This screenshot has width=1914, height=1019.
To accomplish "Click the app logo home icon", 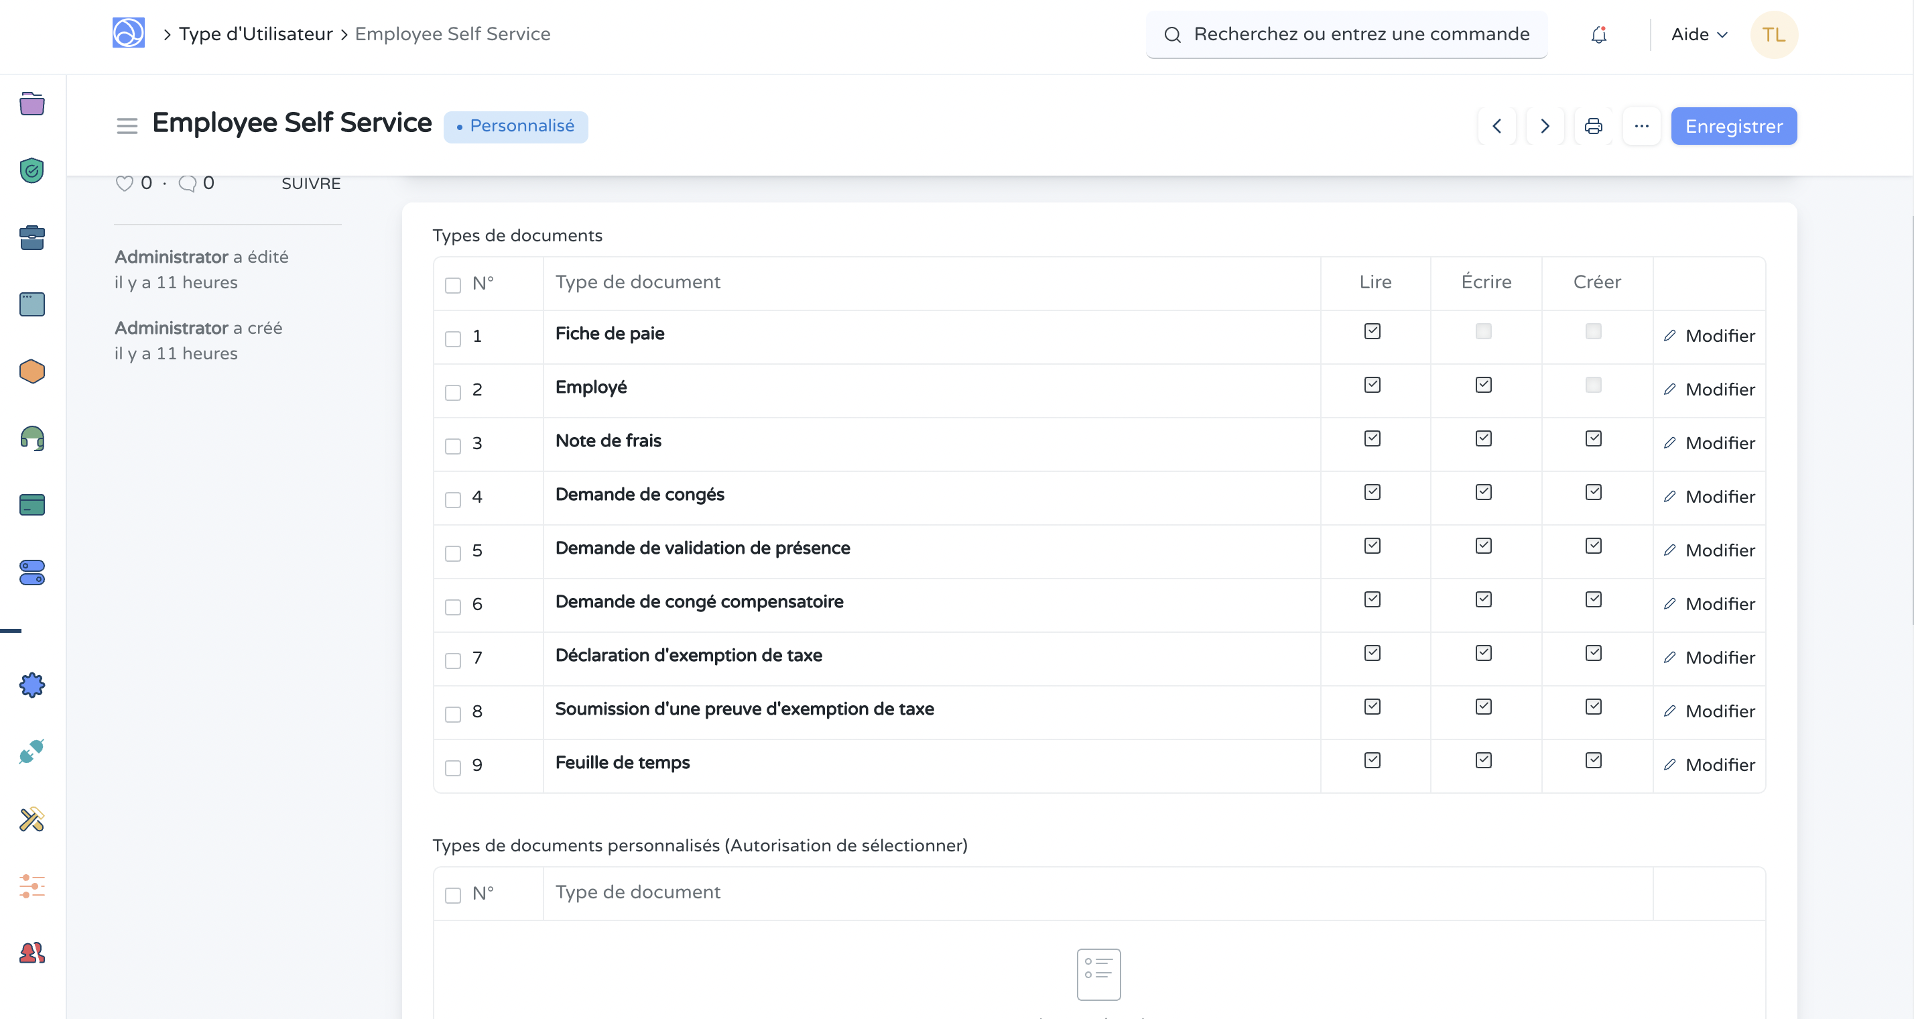I will tap(129, 34).
